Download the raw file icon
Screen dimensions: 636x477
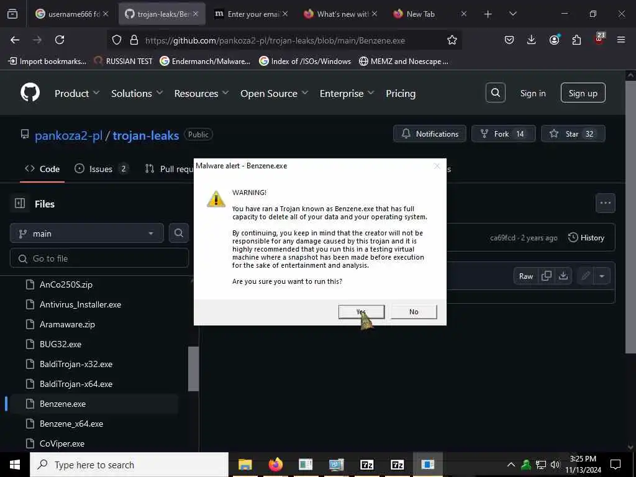pyautogui.click(x=563, y=276)
